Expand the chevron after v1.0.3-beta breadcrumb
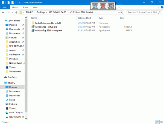The image size is (164, 124). coord(95,13)
